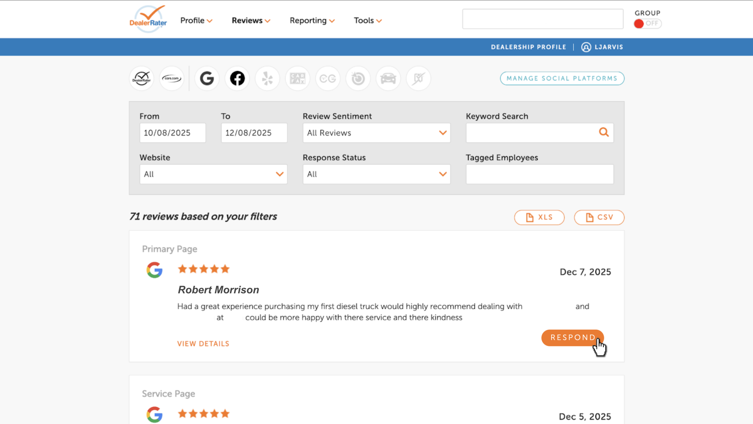Focus the Tagged Employees input

point(540,174)
